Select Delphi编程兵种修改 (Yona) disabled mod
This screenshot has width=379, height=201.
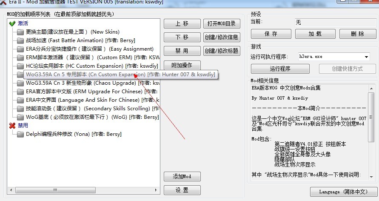[74, 134]
